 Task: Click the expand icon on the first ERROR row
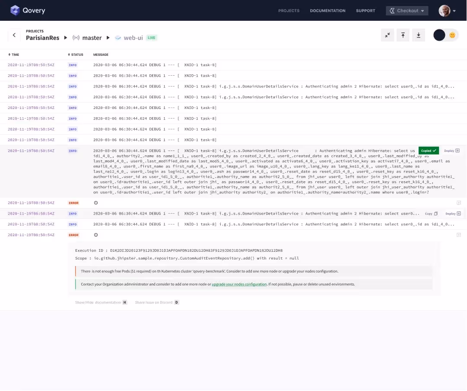click(459, 202)
